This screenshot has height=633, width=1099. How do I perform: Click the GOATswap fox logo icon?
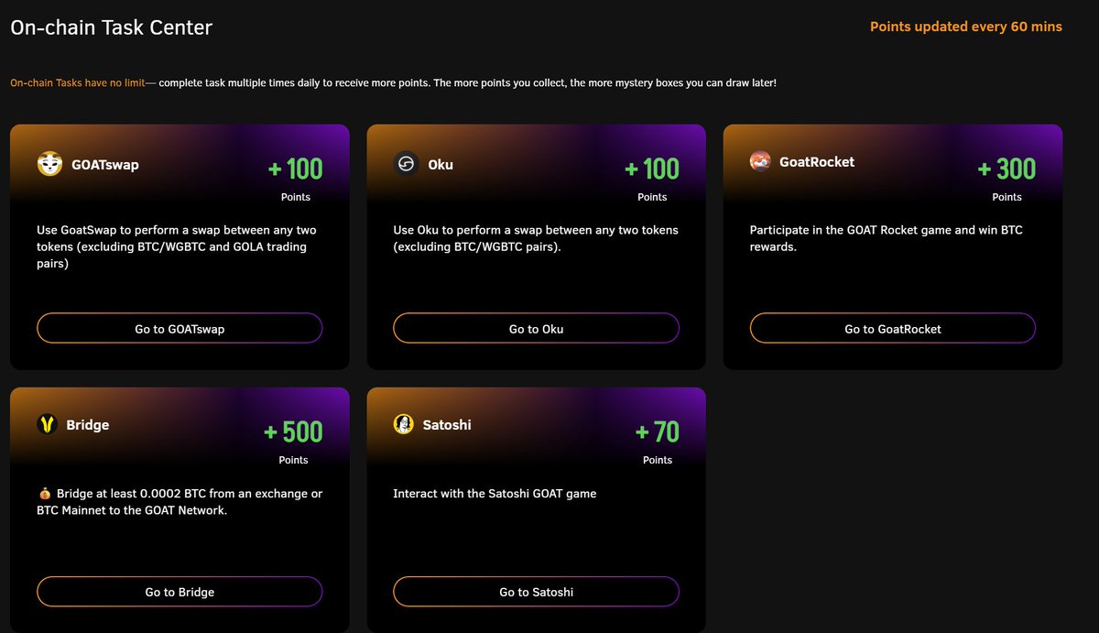(49, 164)
